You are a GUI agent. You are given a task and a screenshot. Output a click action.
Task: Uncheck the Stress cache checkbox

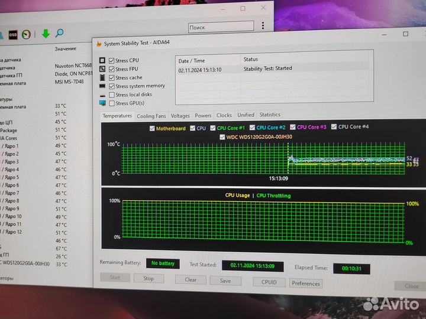(111, 78)
